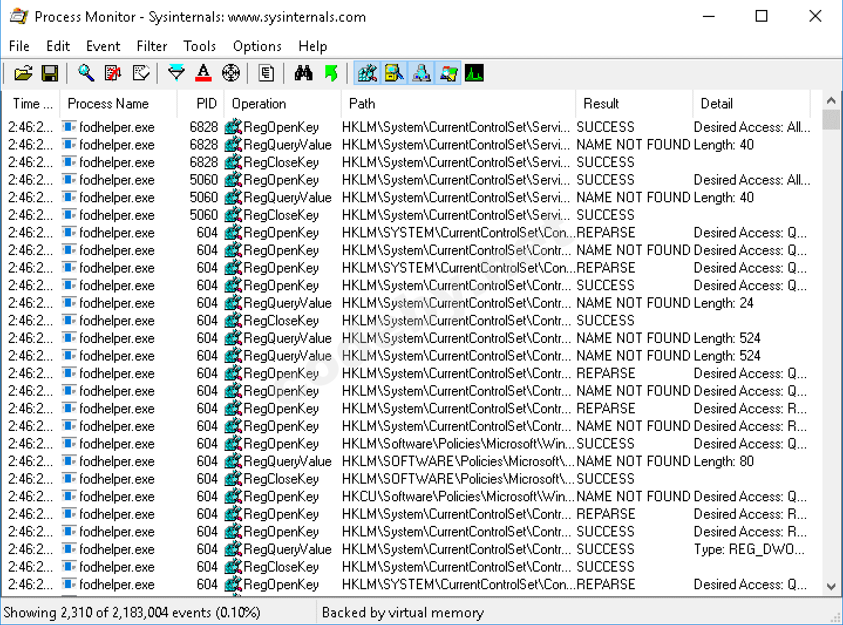
Task: Toggle Show Profiling Events icon
Action: click(x=474, y=73)
